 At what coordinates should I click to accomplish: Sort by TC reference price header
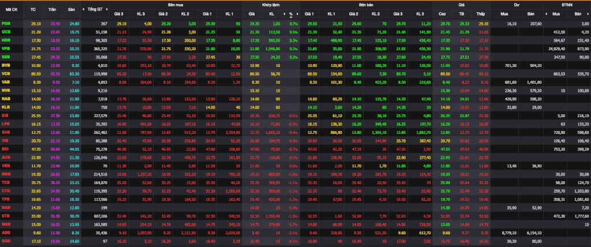(33, 9)
